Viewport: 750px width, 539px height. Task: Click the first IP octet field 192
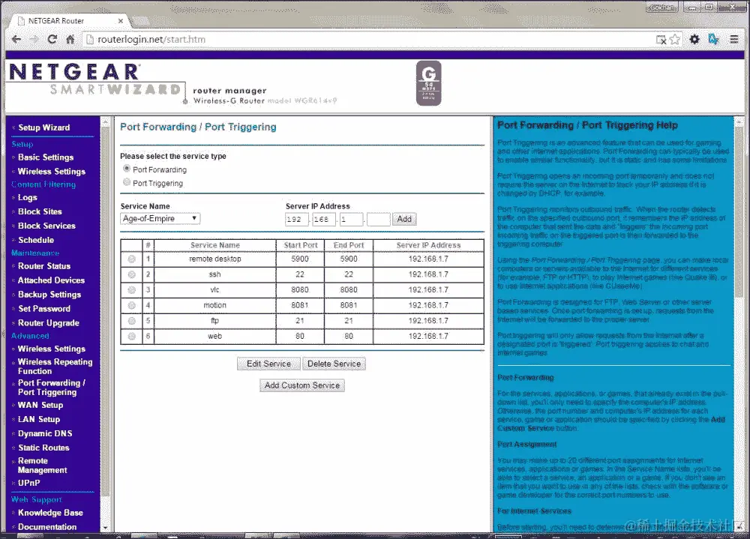pos(296,219)
